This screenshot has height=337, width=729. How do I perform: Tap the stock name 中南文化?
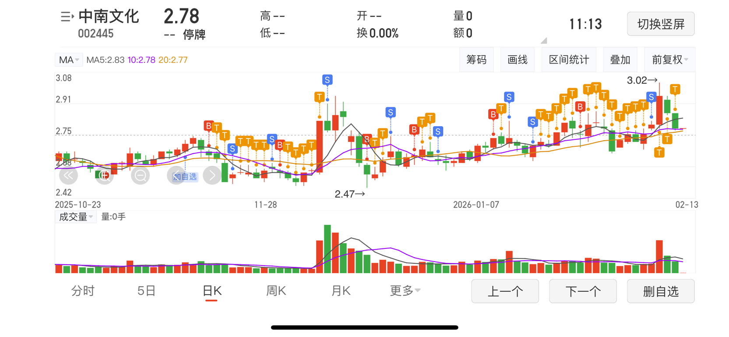109,17
